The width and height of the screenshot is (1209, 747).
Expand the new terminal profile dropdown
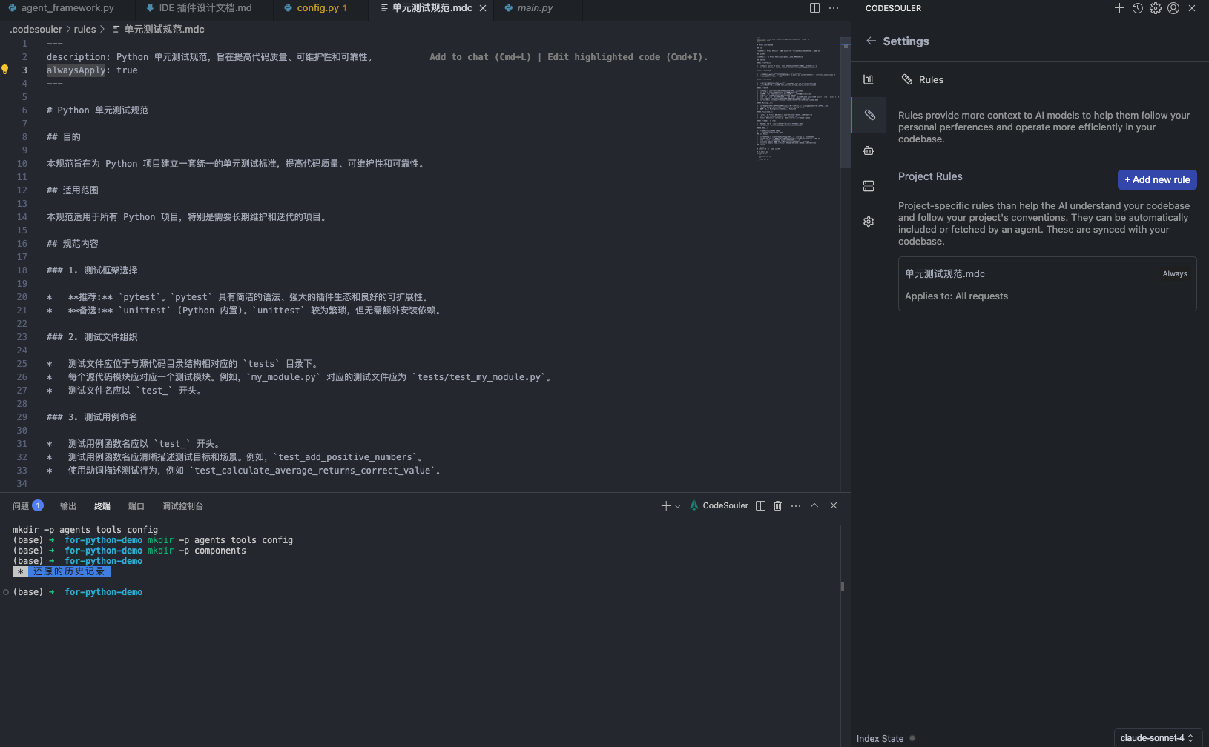click(x=678, y=506)
